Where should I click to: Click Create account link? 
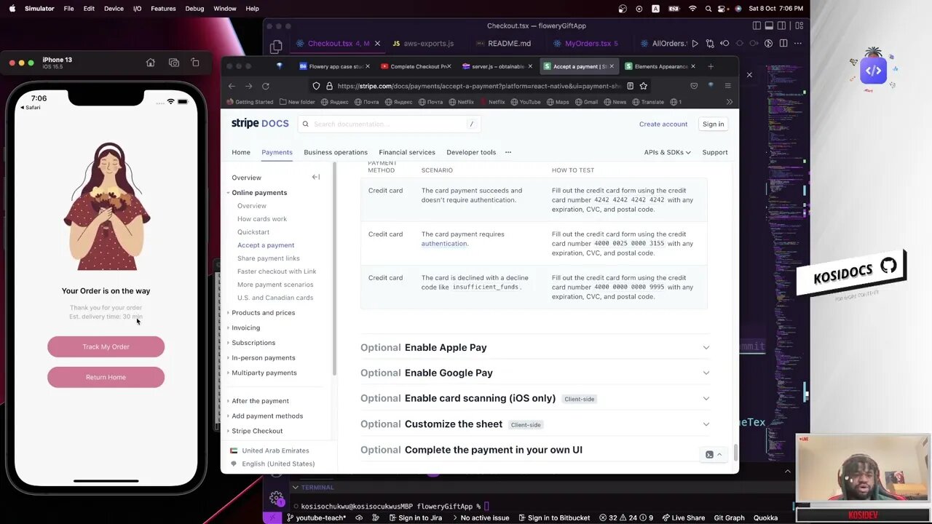click(663, 124)
